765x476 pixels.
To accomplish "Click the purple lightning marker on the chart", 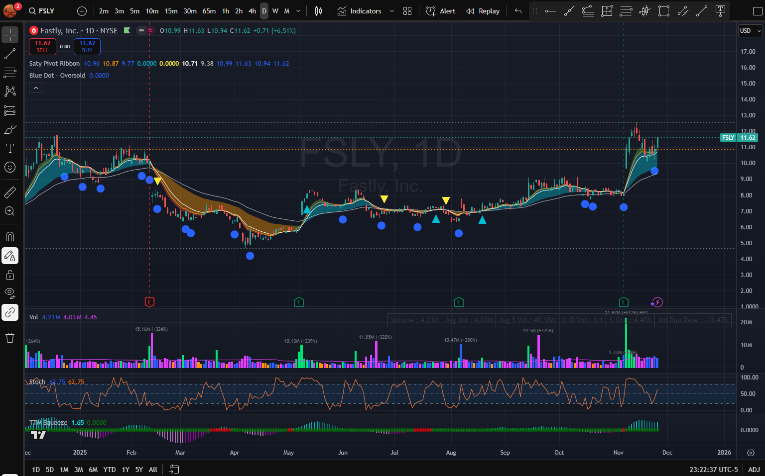I will pos(657,302).
